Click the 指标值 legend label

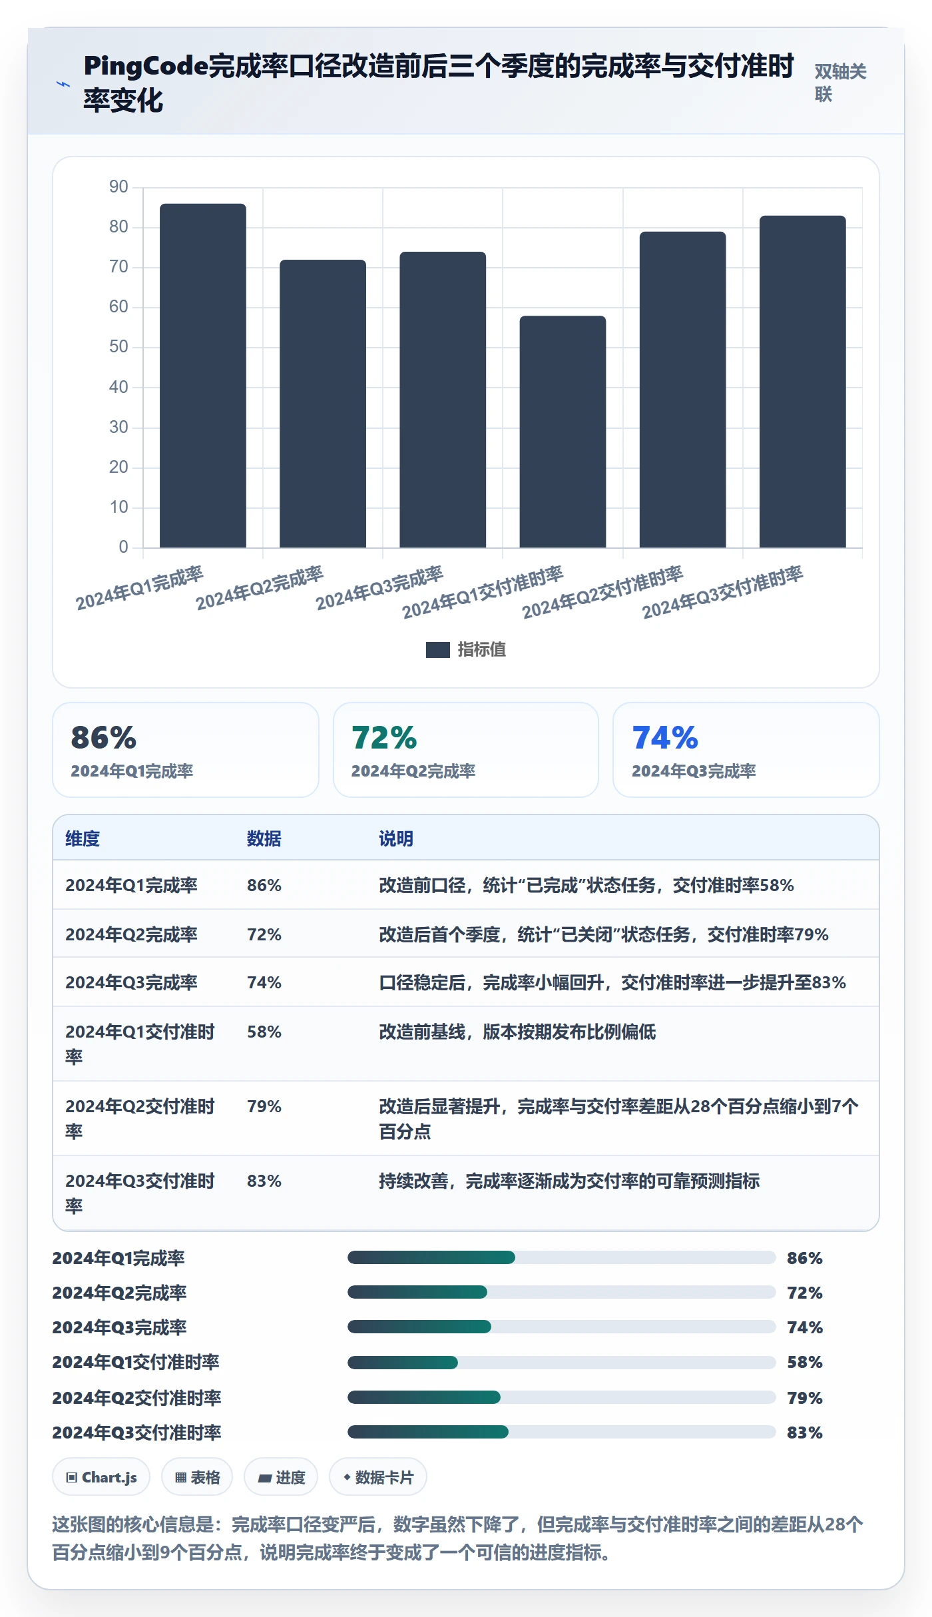pos(482,649)
